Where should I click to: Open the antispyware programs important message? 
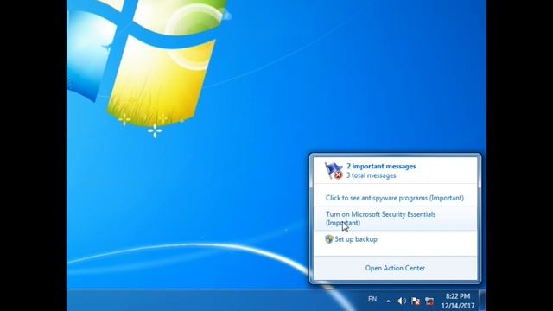pos(395,198)
